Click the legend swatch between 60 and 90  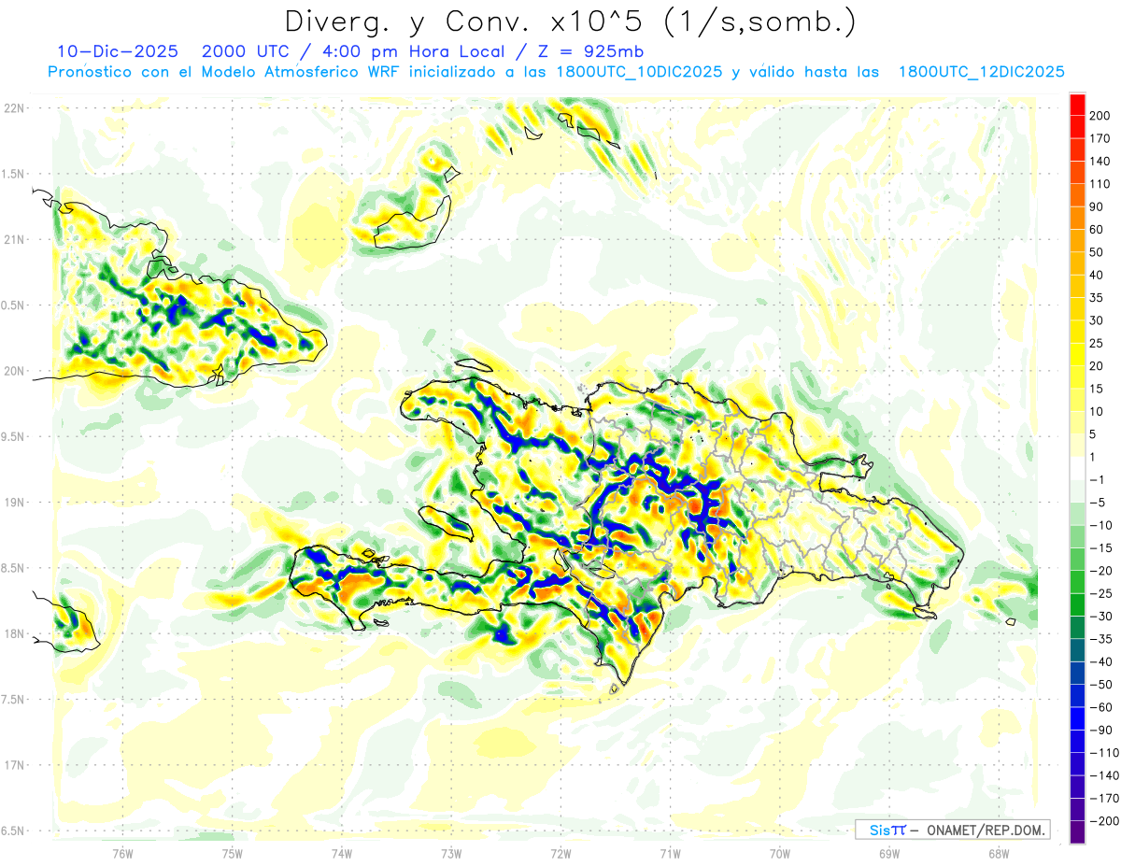pyautogui.click(x=1077, y=219)
